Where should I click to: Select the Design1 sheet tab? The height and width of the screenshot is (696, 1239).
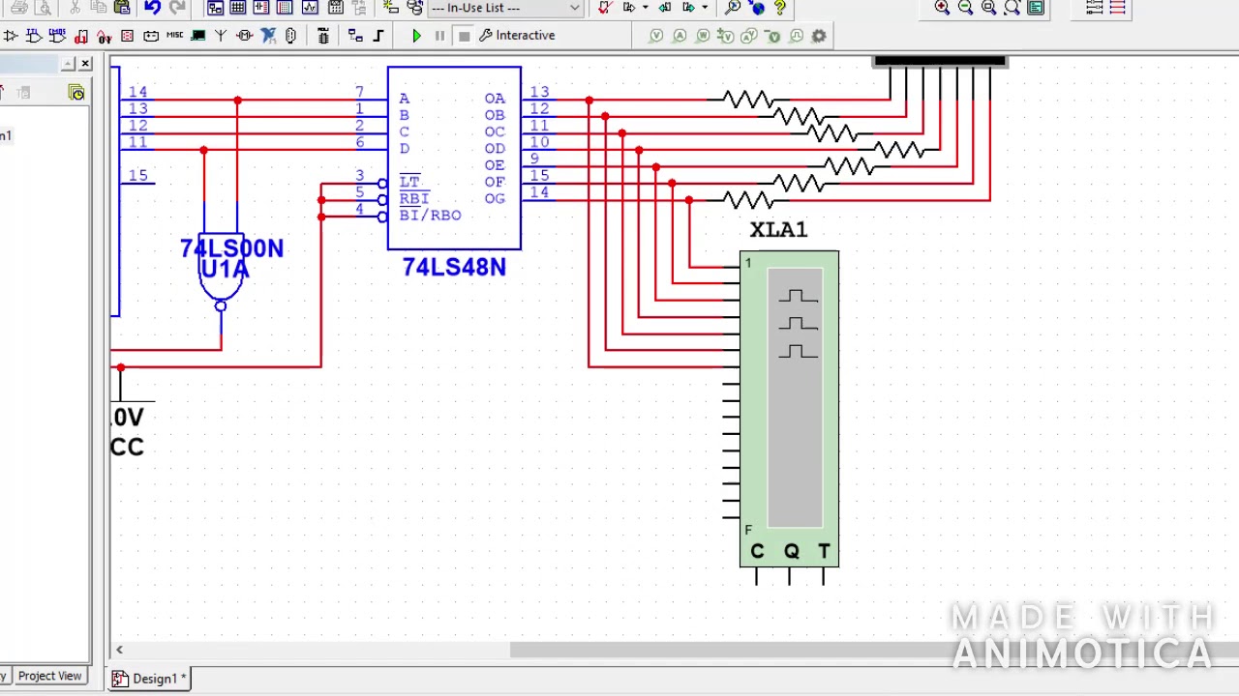click(x=149, y=679)
